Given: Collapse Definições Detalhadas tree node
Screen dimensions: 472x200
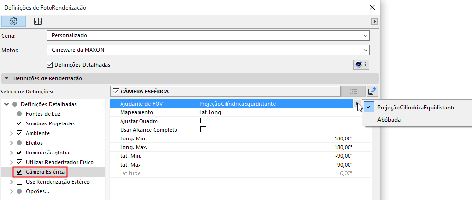Looking at the screenshot, I should pyautogui.click(x=6, y=104).
